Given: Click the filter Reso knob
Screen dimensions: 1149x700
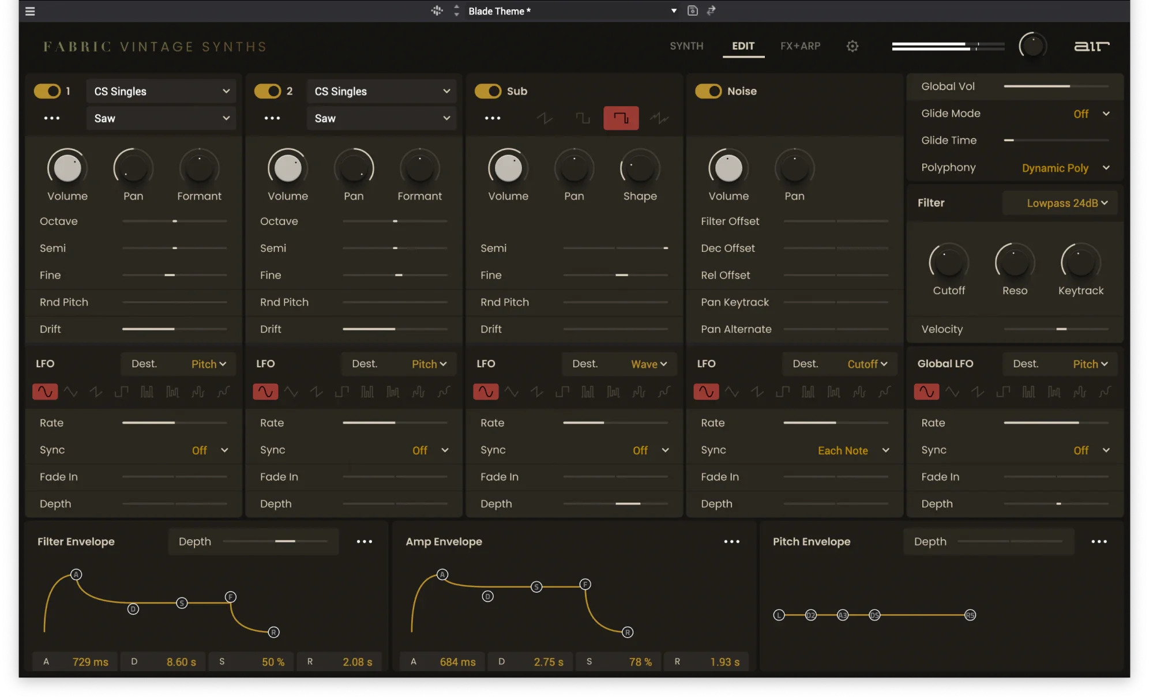Looking at the screenshot, I should 1014,262.
